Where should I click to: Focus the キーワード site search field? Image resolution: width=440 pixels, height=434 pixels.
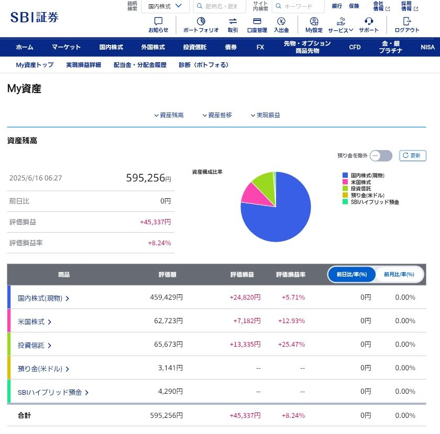(298, 6)
